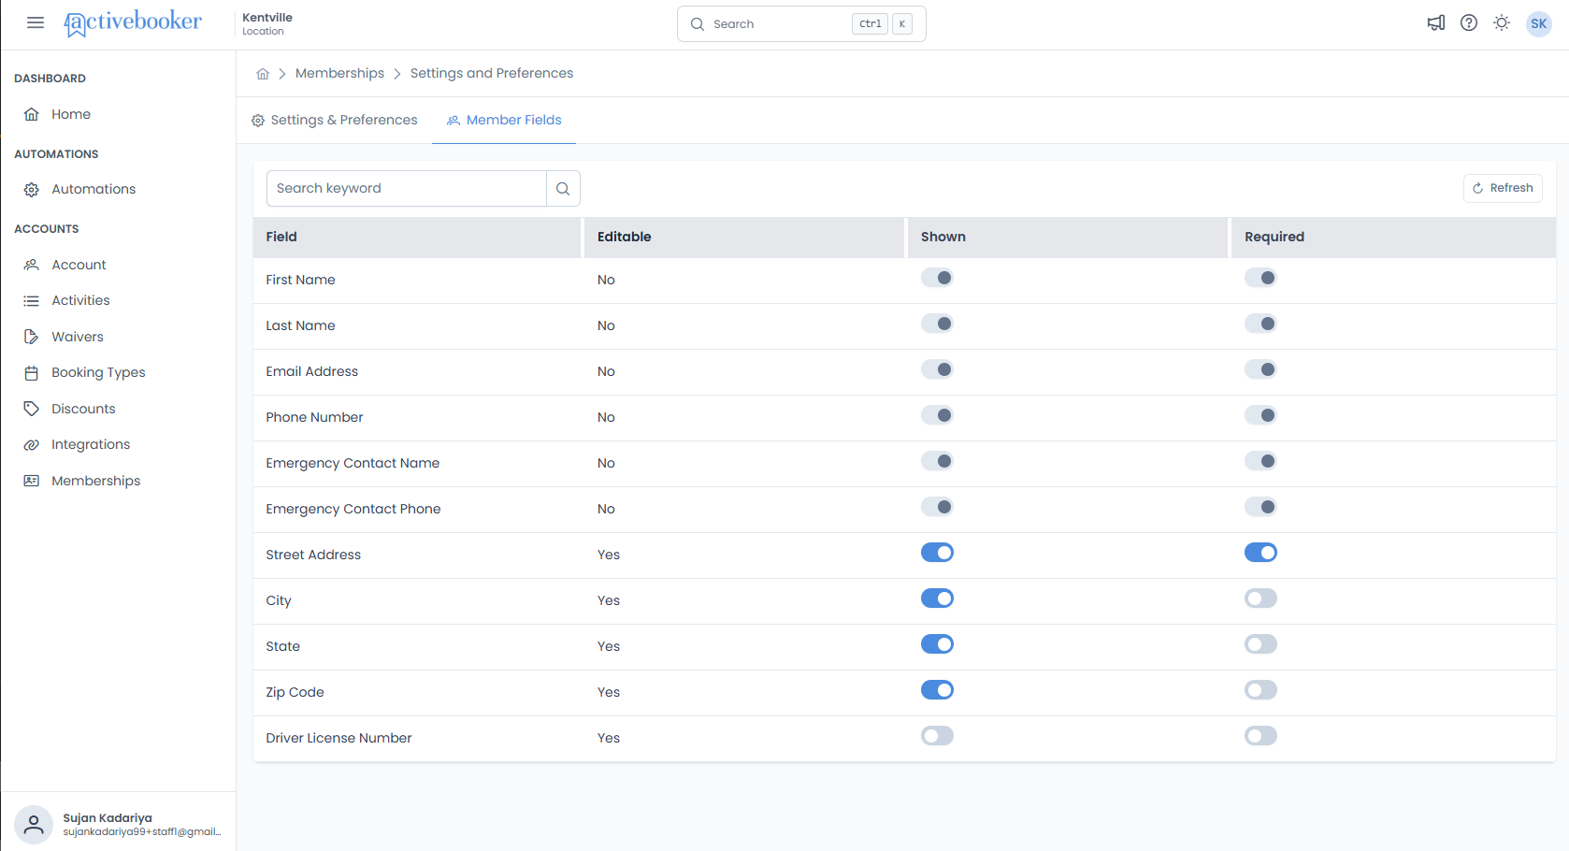Image resolution: width=1569 pixels, height=851 pixels.
Task: Open the help question mark icon
Action: 1469,23
